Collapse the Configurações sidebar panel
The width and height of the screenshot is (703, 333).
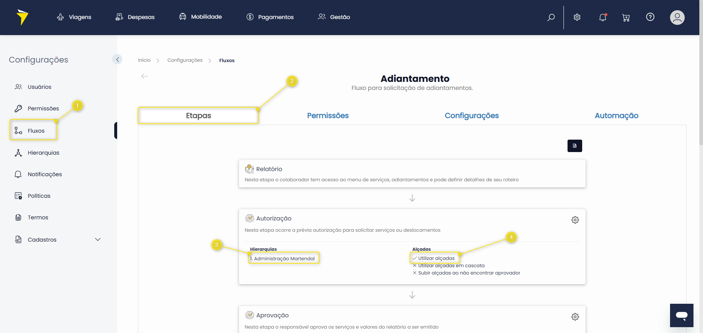click(117, 60)
